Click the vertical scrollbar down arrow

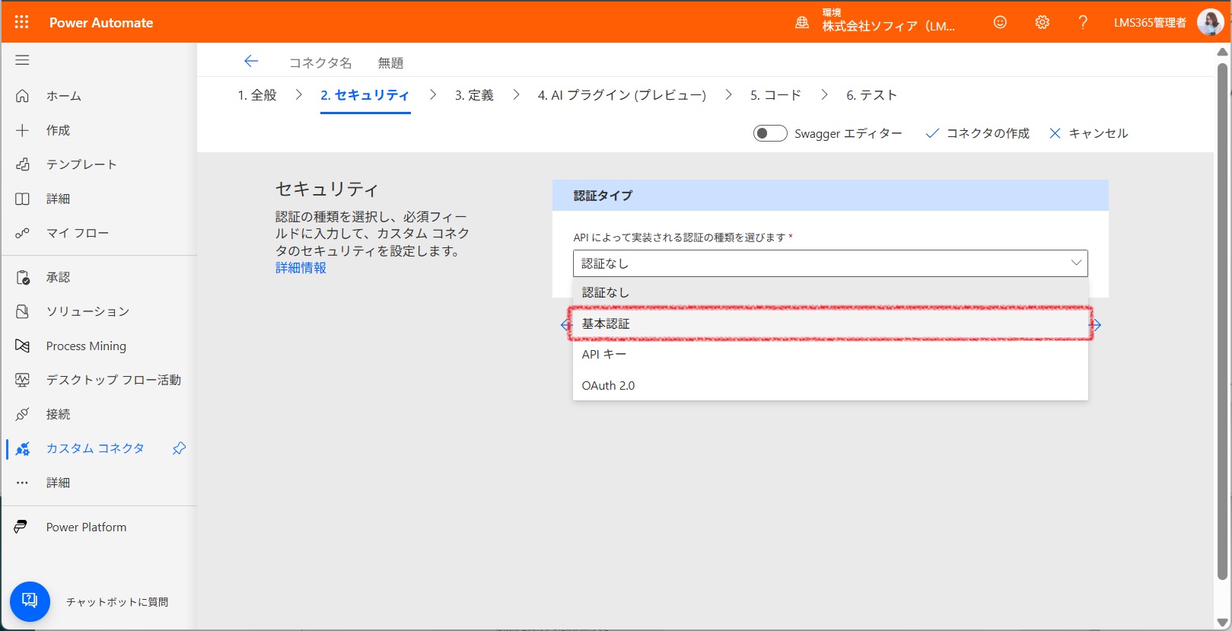(1222, 623)
